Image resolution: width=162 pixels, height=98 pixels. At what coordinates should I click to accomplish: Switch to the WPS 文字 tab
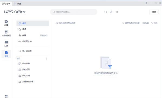[x=6, y=4]
